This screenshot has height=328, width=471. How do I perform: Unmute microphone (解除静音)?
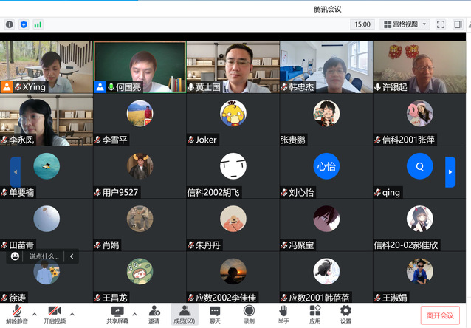16,314
